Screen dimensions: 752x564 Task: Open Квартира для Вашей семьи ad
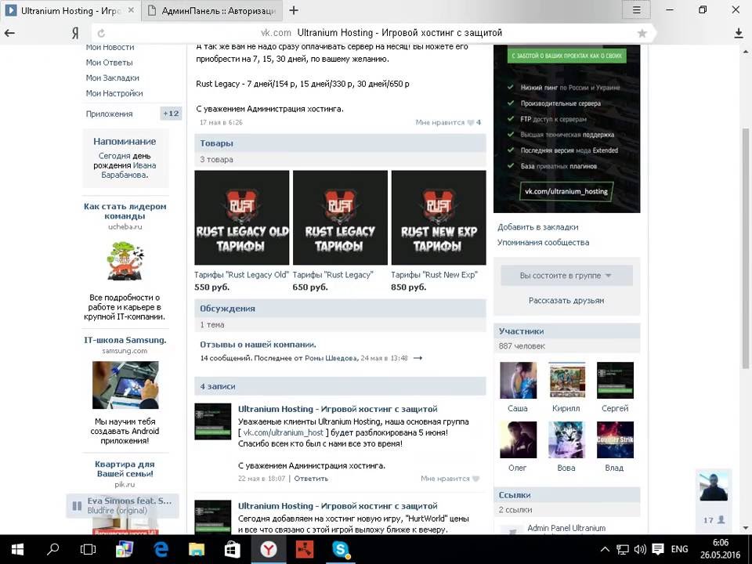125,468
